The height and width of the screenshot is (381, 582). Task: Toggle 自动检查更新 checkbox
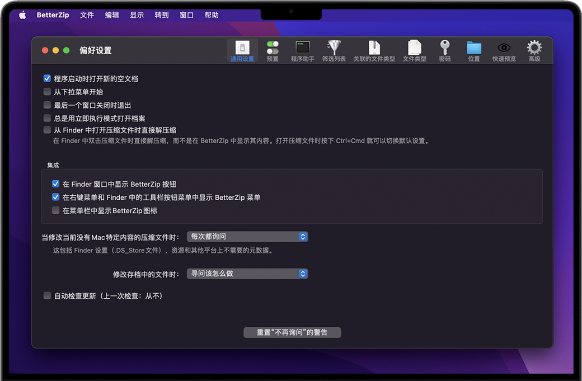click(48, 296)
